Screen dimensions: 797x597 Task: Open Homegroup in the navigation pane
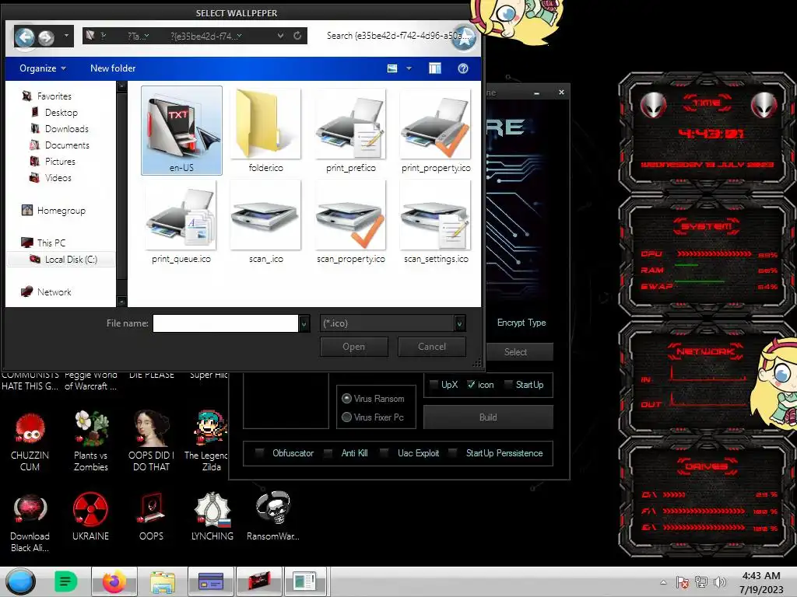tap(61, 210)
